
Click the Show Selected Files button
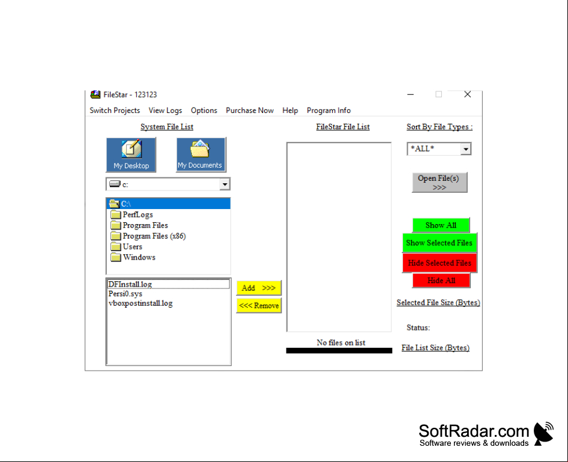coord(440,243)
